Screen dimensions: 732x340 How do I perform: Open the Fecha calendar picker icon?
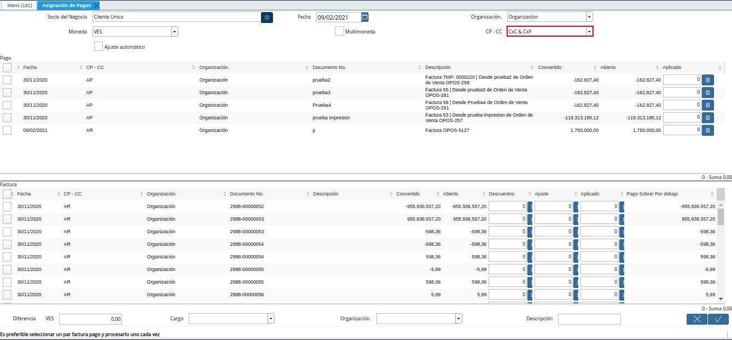tap(365, 17)
